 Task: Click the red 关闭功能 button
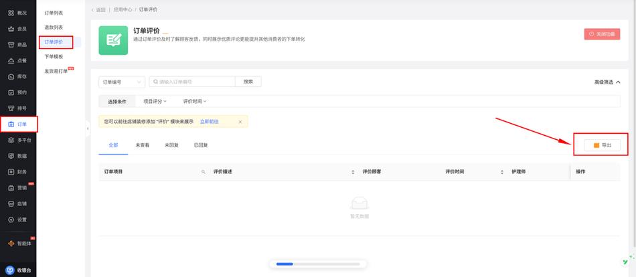[602, 34]
